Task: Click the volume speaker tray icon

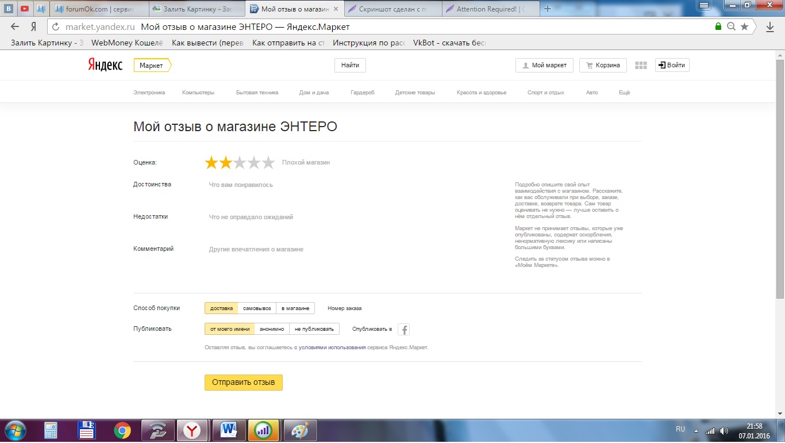Action: [x=724, y=431]
